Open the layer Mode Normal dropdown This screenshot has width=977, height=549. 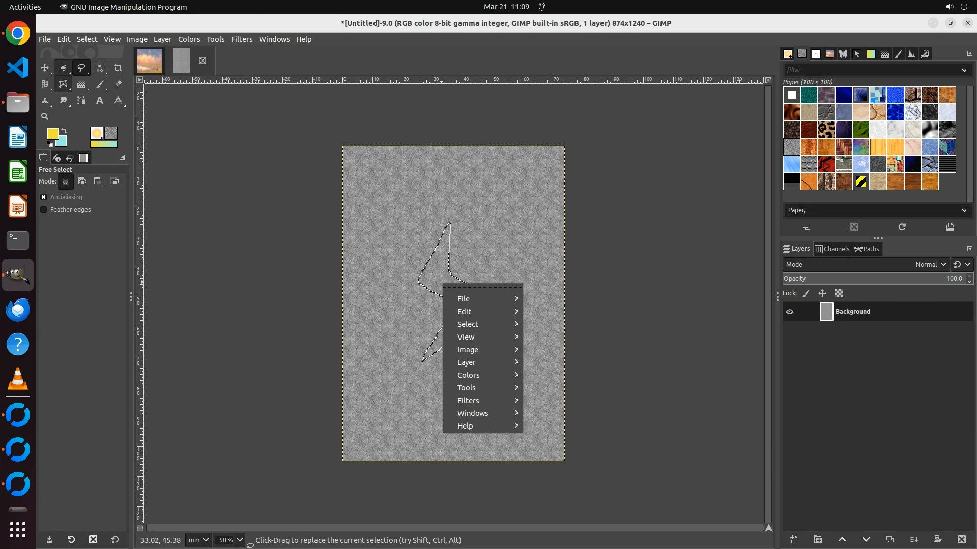[x=931, y=265]
